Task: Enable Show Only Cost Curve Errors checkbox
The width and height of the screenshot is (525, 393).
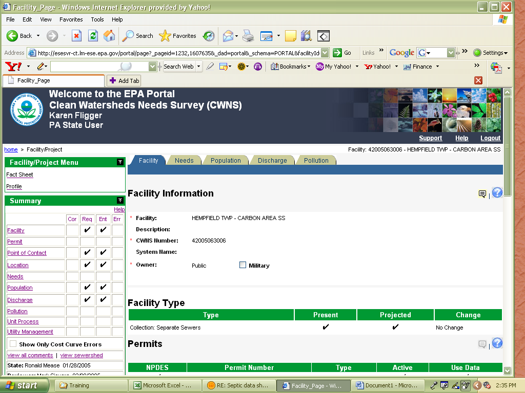Action: point(13,344)
